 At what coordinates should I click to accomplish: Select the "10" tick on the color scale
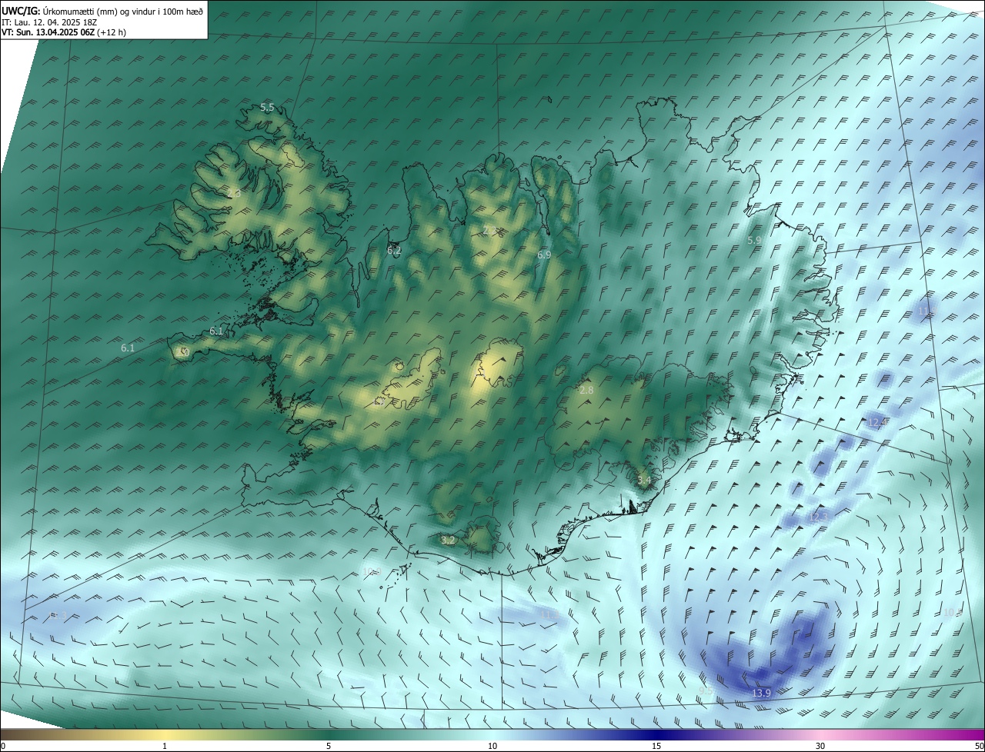tap(492, 746)
